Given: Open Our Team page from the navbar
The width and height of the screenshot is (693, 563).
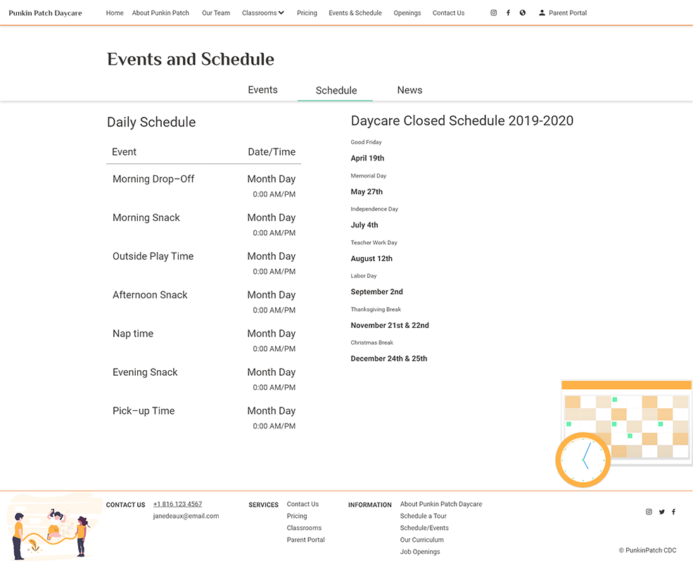Looking at the screenshot, I should 216,13.
